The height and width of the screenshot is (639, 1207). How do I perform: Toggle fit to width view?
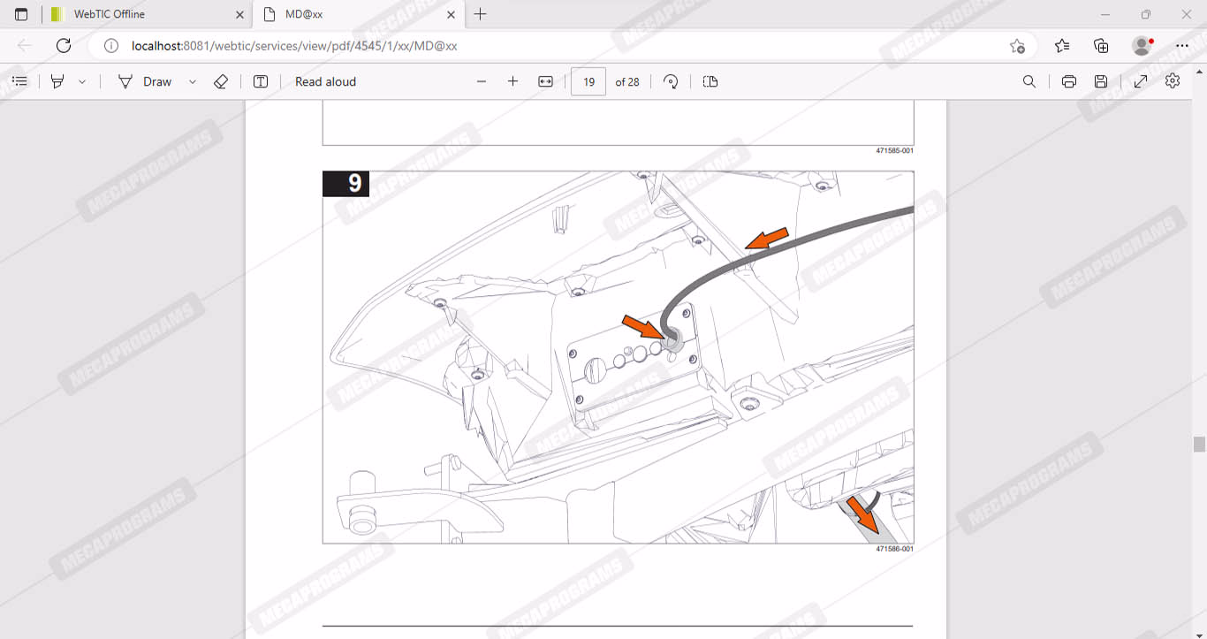click(545, 81)
